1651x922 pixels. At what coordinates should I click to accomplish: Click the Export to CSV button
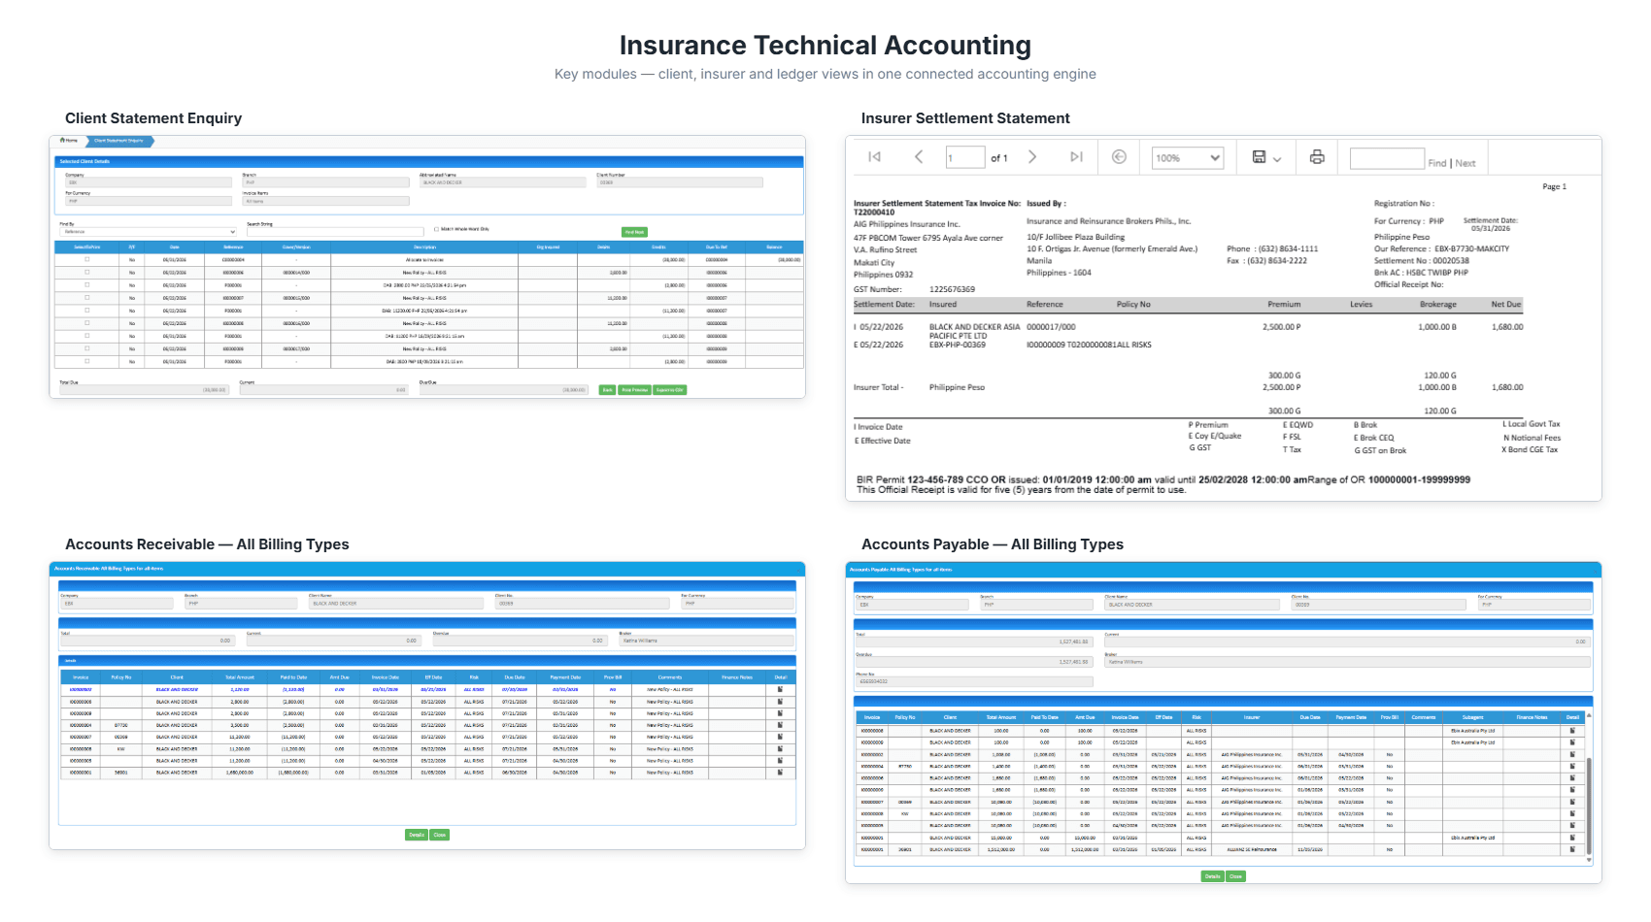click(x=669, y=390)
